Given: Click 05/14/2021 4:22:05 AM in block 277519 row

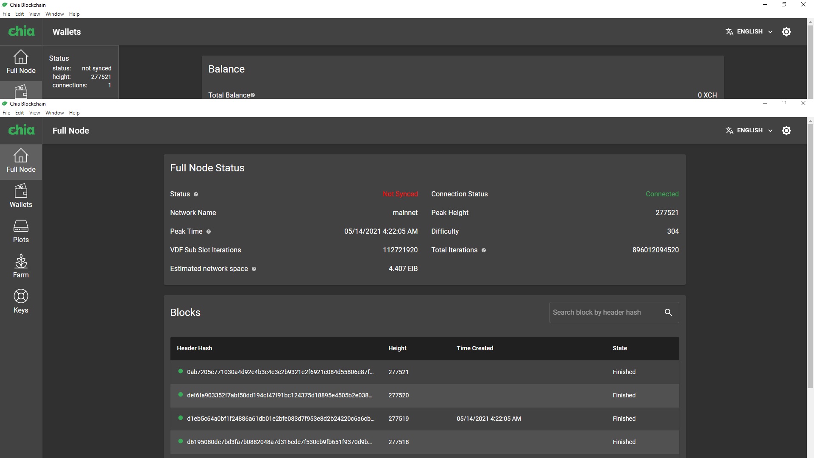Looking at the screenshot, I should [489, 419].
